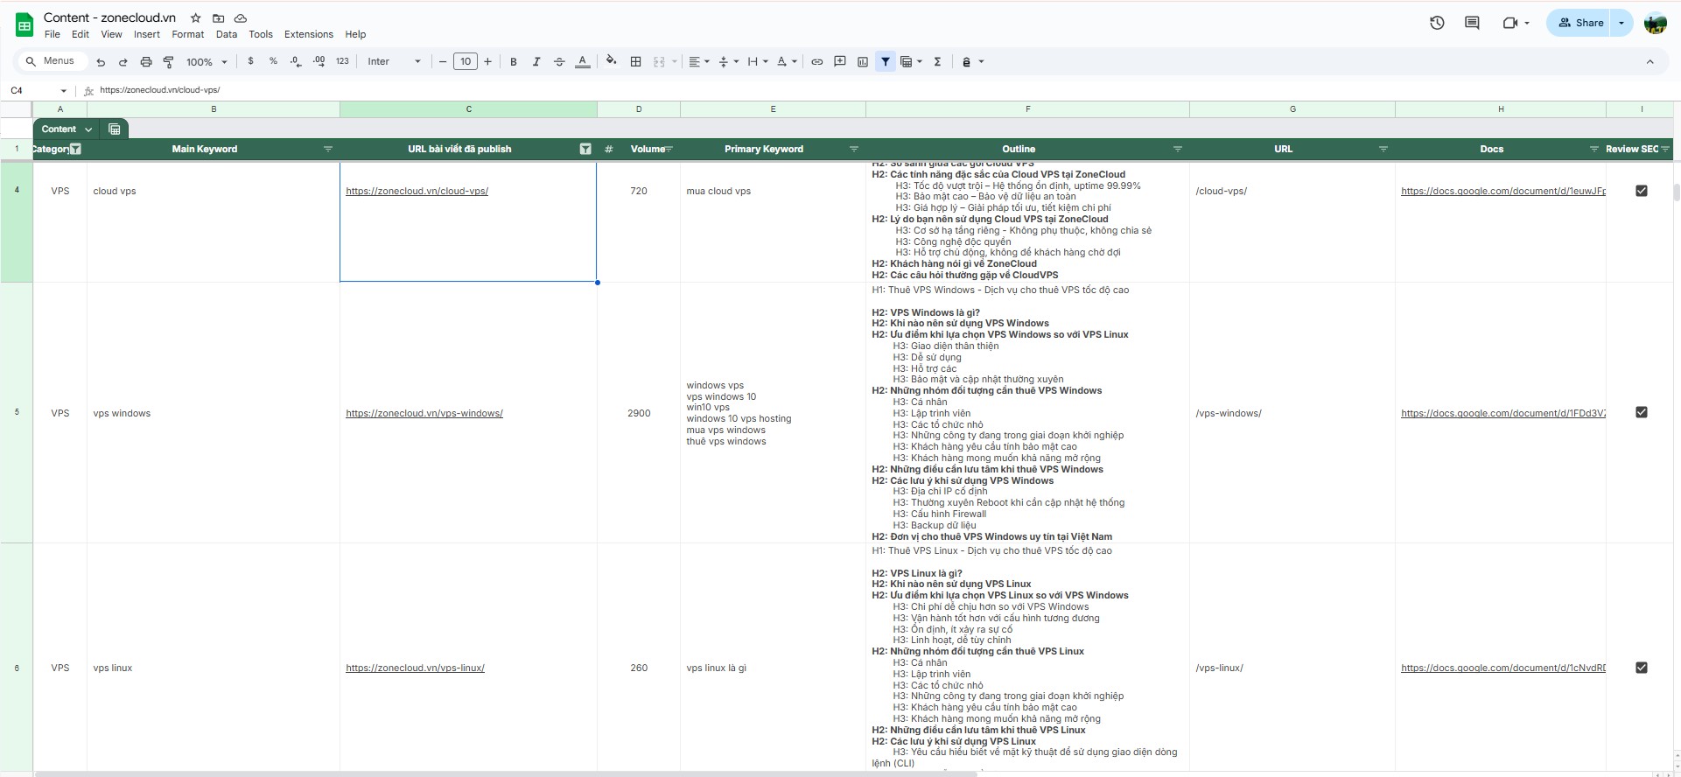Open vertical align dropdown
1681x777 pixels.
coord(728,61)
